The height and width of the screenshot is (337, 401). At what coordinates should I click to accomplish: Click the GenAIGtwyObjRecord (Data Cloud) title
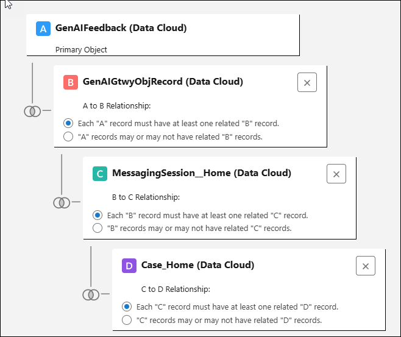coord(163,82)
